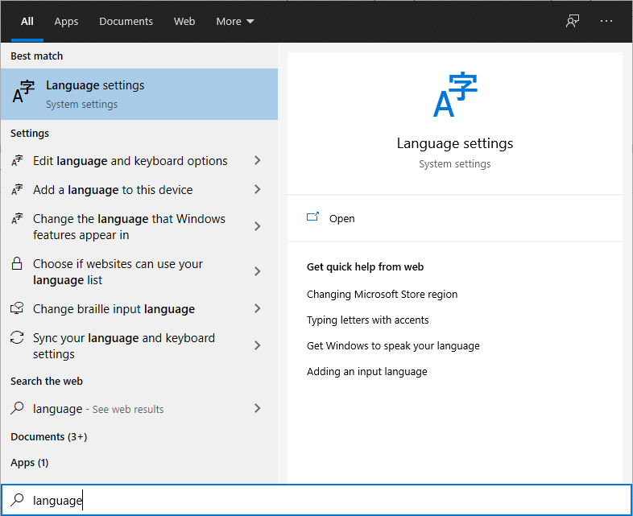The image size is (633, 516).
Task: Switch to the Web tab
Action: (184, 22)
